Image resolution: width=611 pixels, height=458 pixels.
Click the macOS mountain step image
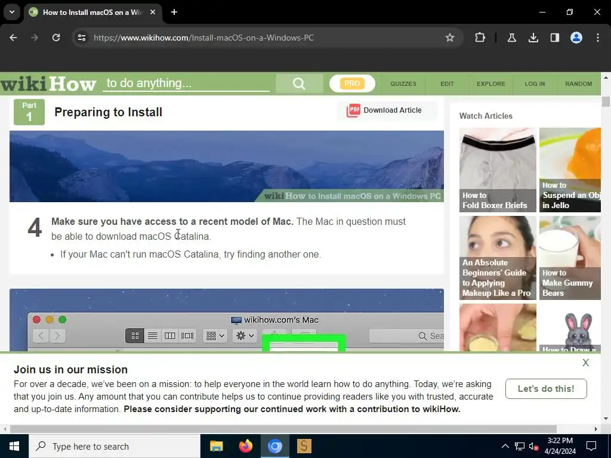click(x=226, y=166)
